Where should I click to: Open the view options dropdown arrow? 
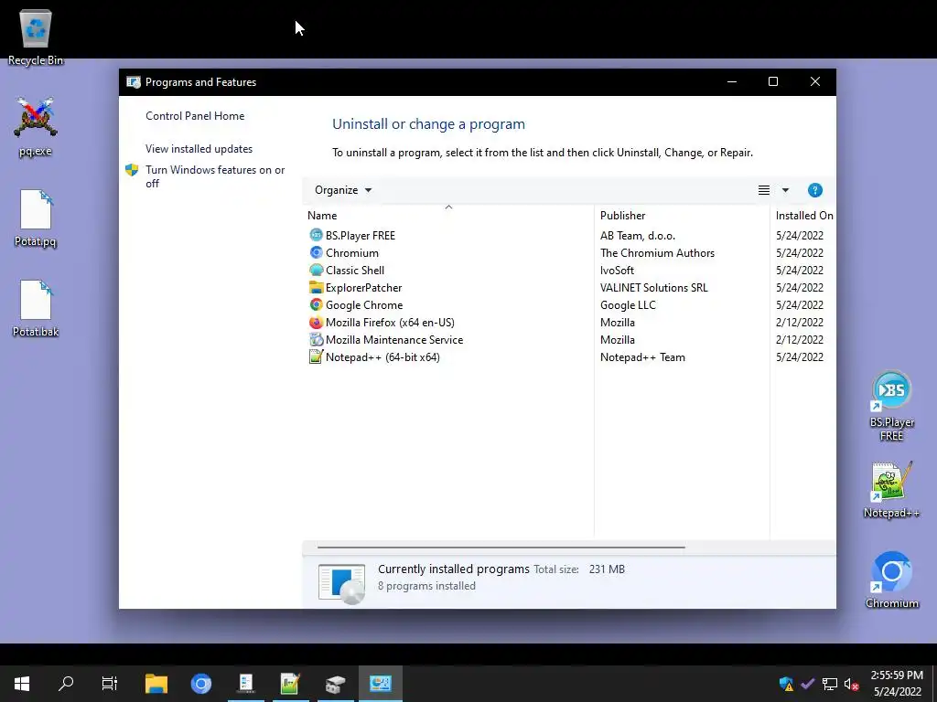(785, 190)
